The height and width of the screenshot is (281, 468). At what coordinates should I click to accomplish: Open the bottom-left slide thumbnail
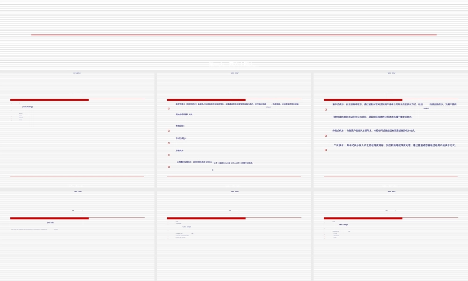pyautogui.click(x=77, y=234)
